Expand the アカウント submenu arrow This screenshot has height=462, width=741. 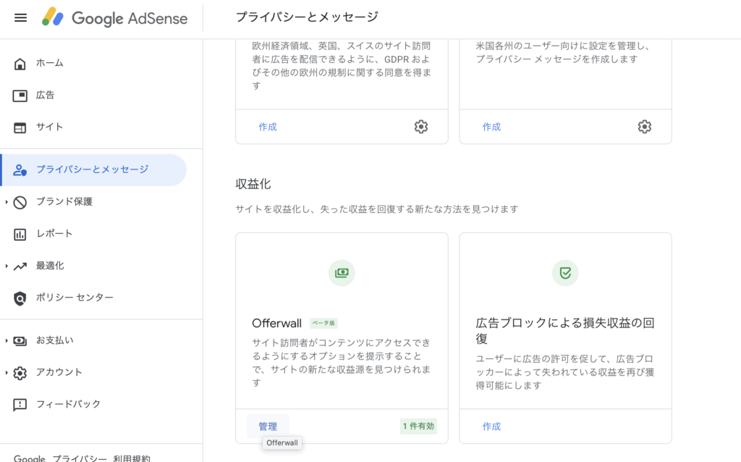click(x=7, y=373)
